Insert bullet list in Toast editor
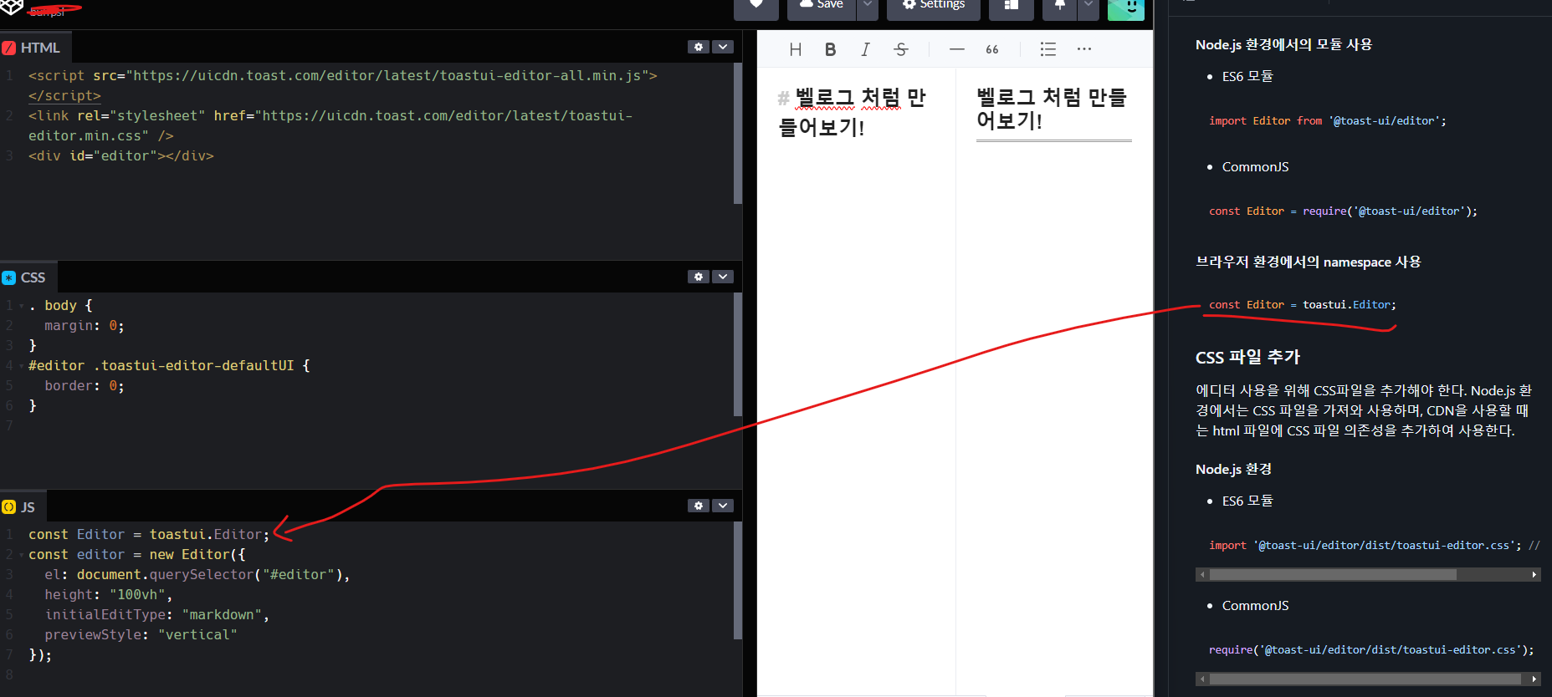The image size is (1552, 697). pos(1047,49)
